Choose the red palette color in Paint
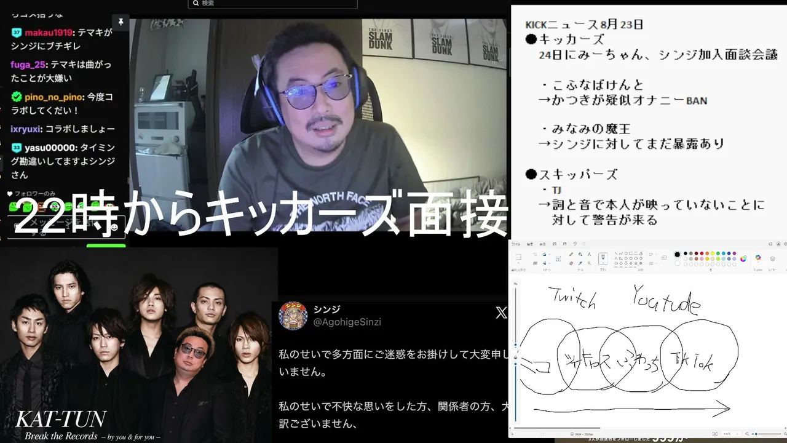This screenshot has height=443, width=787. 702,253
